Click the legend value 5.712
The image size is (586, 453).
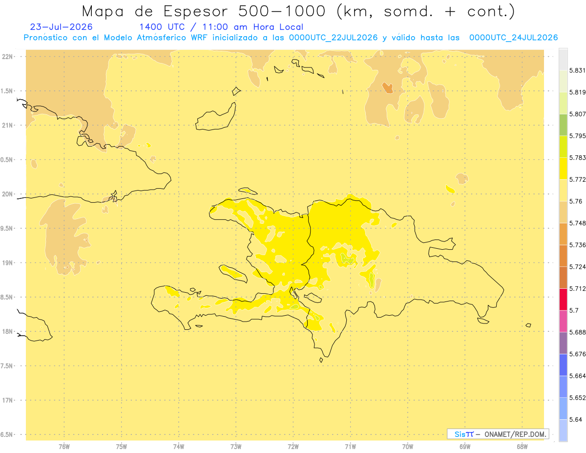(578, 288)
